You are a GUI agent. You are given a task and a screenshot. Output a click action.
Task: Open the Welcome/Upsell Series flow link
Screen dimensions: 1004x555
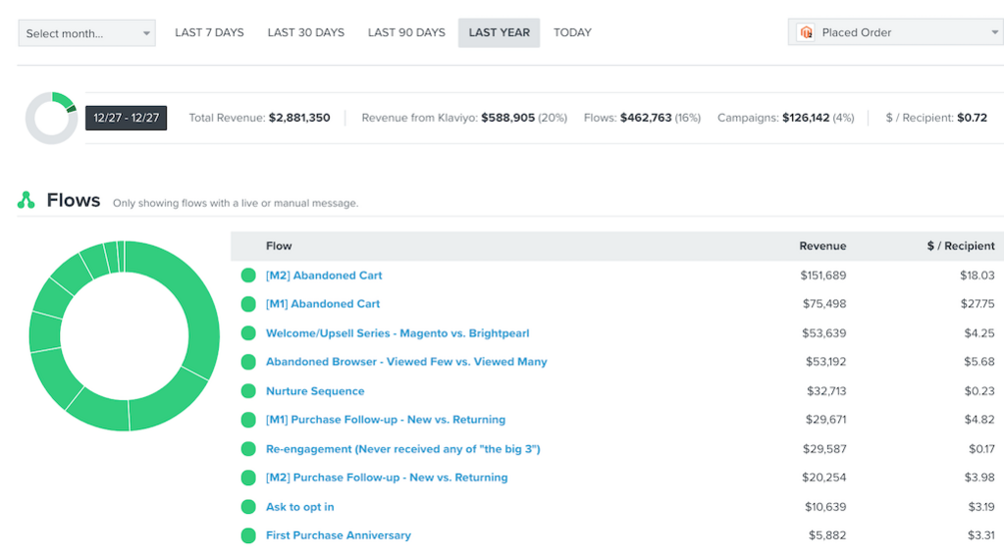tap(397, 333)
